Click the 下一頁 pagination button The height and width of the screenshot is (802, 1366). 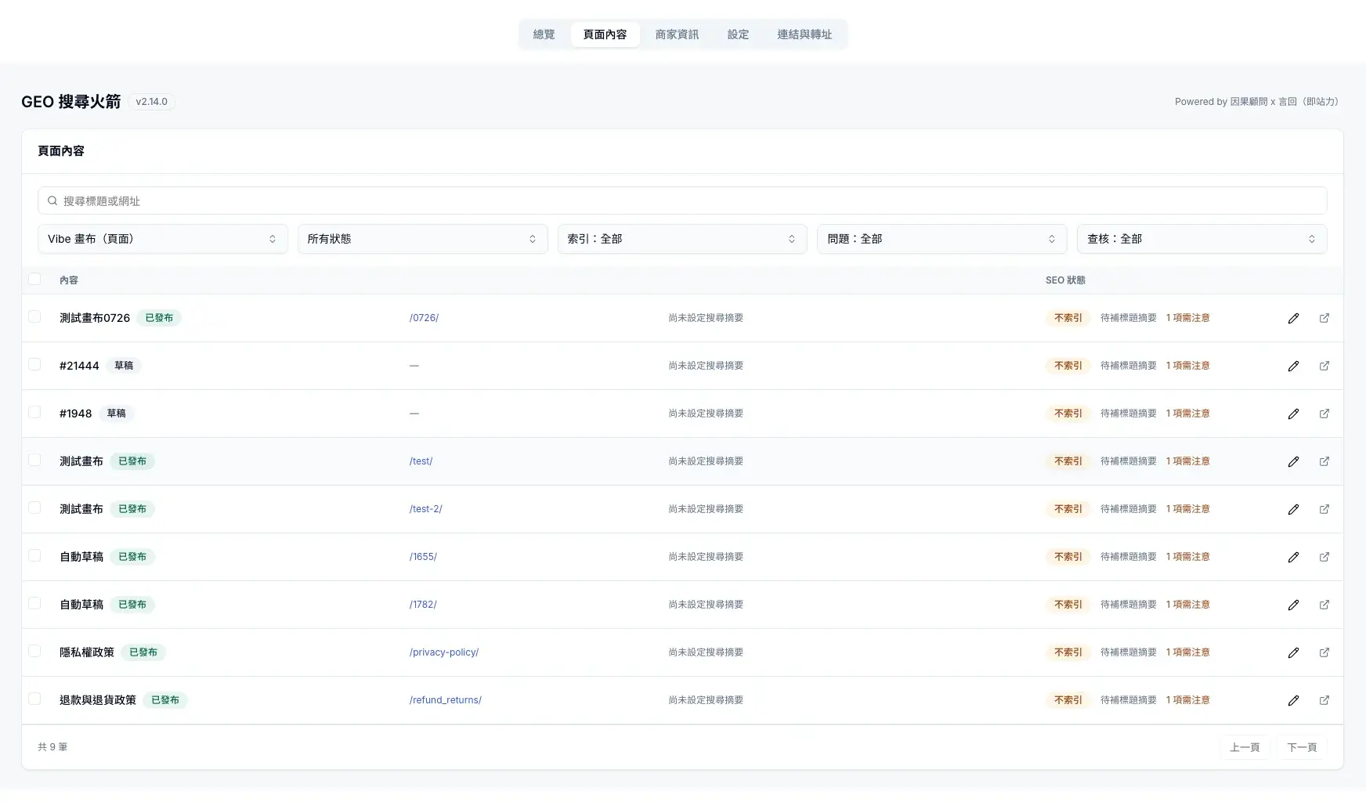[1302, 747]
